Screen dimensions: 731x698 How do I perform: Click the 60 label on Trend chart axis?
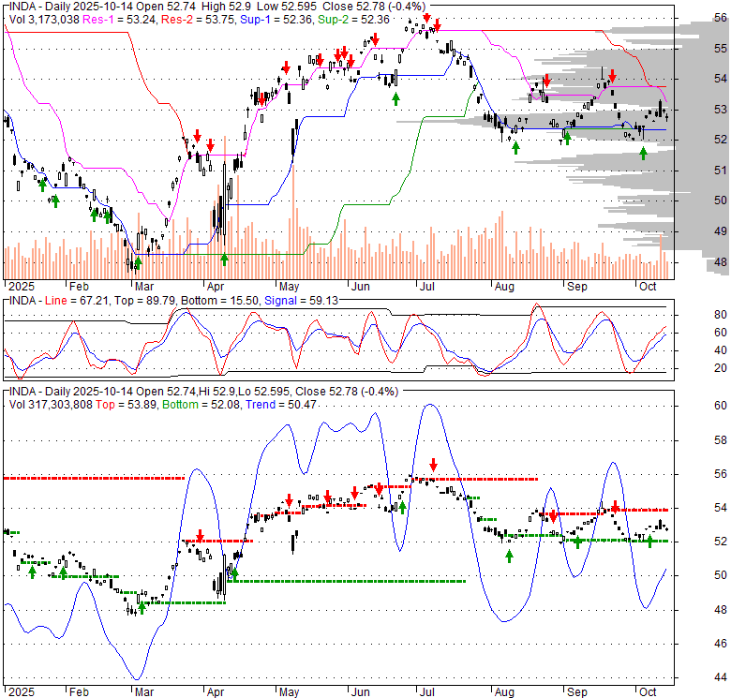[x=721, y=406]
